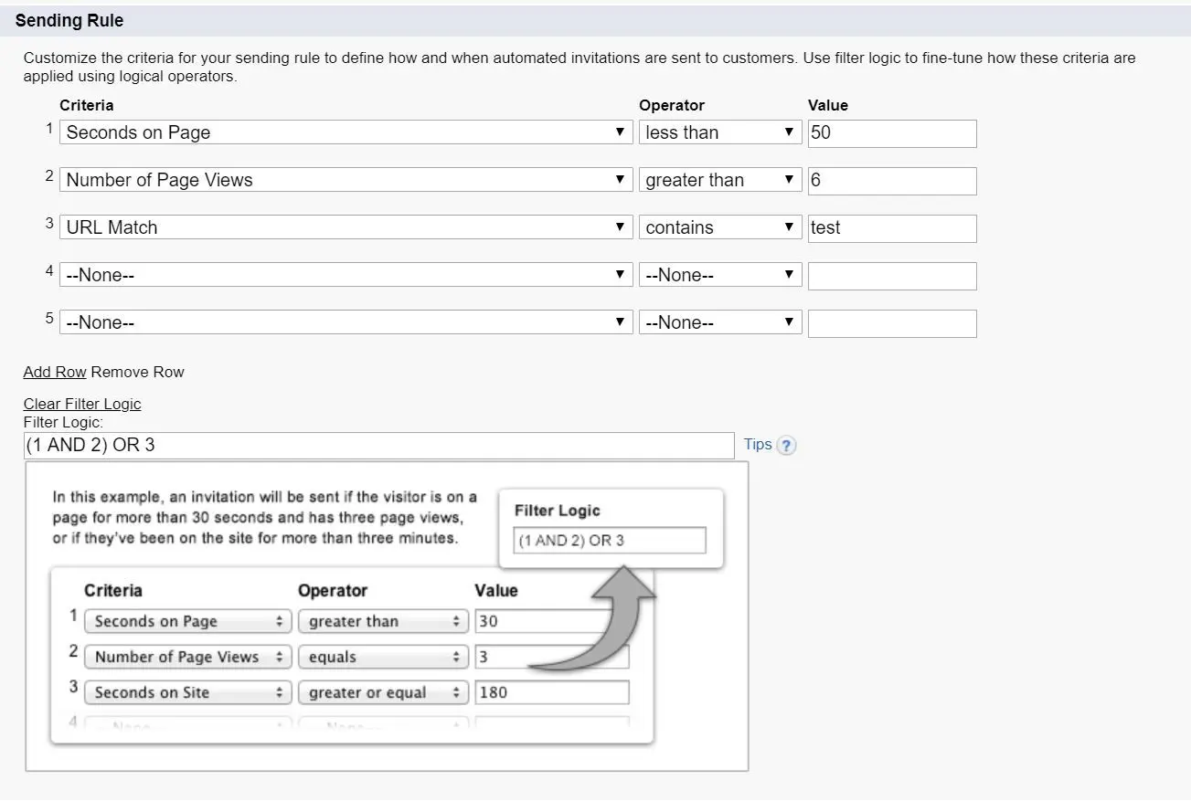Click the Add Row link
Image resolution: width=1191 pixels, height=801 pixels.
55,372
